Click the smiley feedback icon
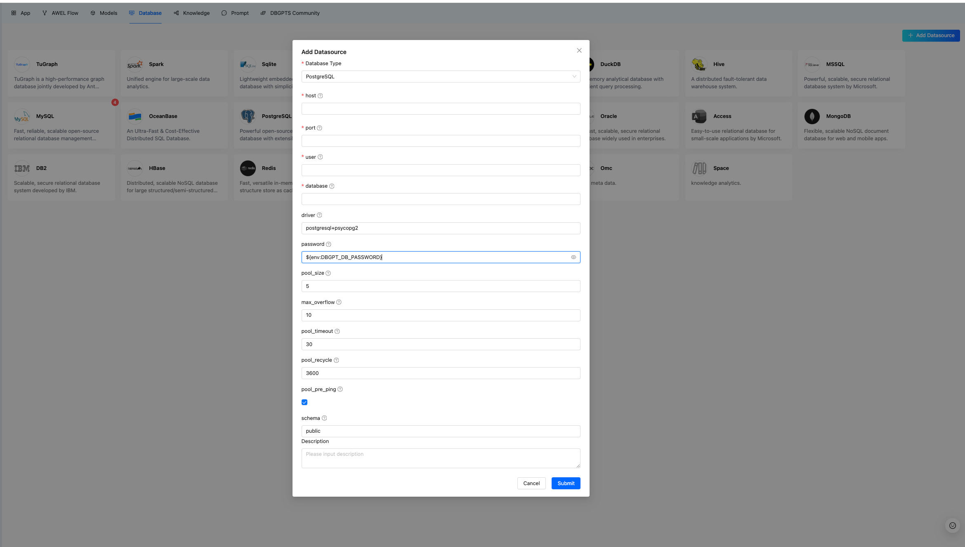The height and width of the screenshot is (547, 965). pyautogui.click(x=952, y=526)
